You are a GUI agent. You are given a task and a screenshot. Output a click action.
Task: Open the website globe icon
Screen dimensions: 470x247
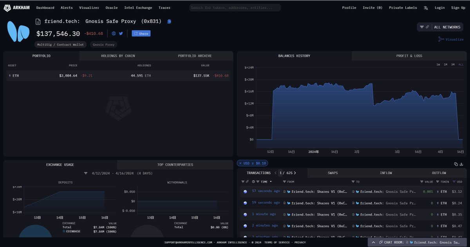coord(114,34)
